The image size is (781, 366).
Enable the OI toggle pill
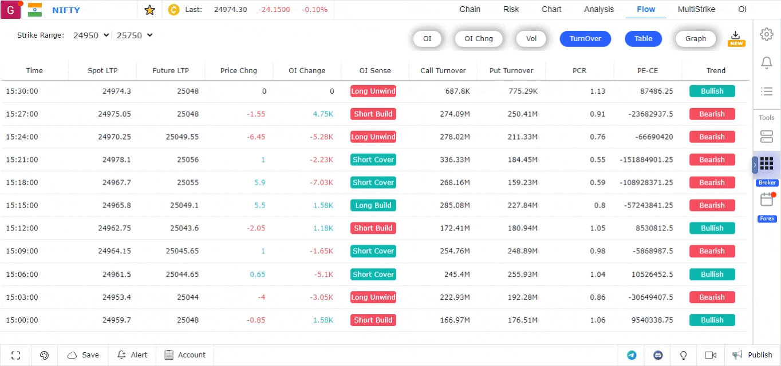(427, 39)
